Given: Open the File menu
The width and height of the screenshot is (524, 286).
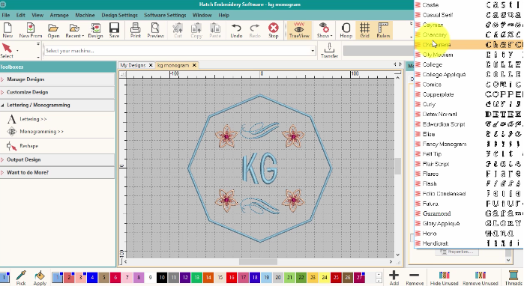Looking at the screenshot, I should (6, 15).
